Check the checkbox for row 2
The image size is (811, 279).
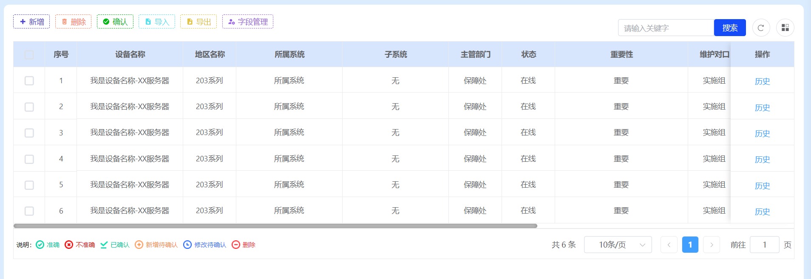click(x=29, y=107)
